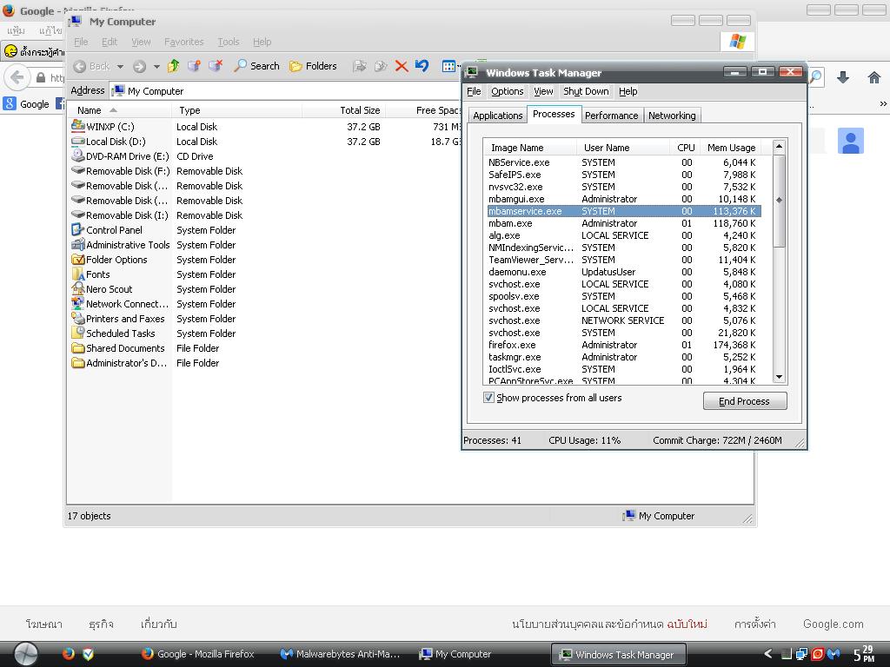The image size is (890, 667).
Task: Open Search in the My Computer toolbar
Action: 256,66
